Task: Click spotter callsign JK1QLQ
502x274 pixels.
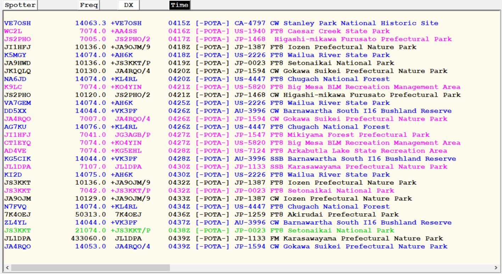Action: coord(17,71)
